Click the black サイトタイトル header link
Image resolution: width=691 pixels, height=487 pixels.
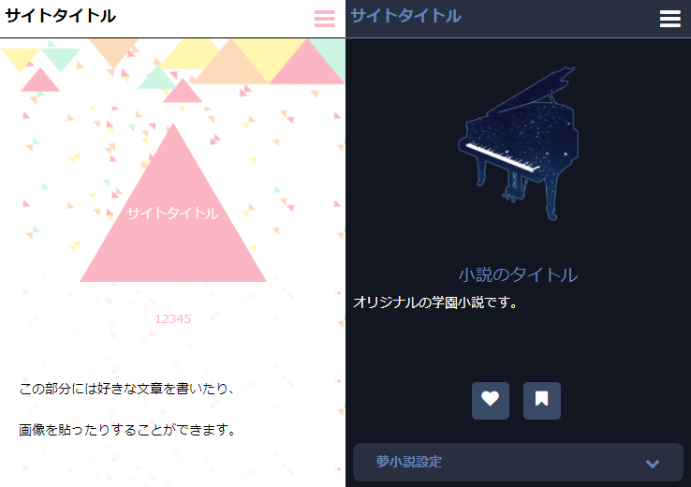click(60, 16)
